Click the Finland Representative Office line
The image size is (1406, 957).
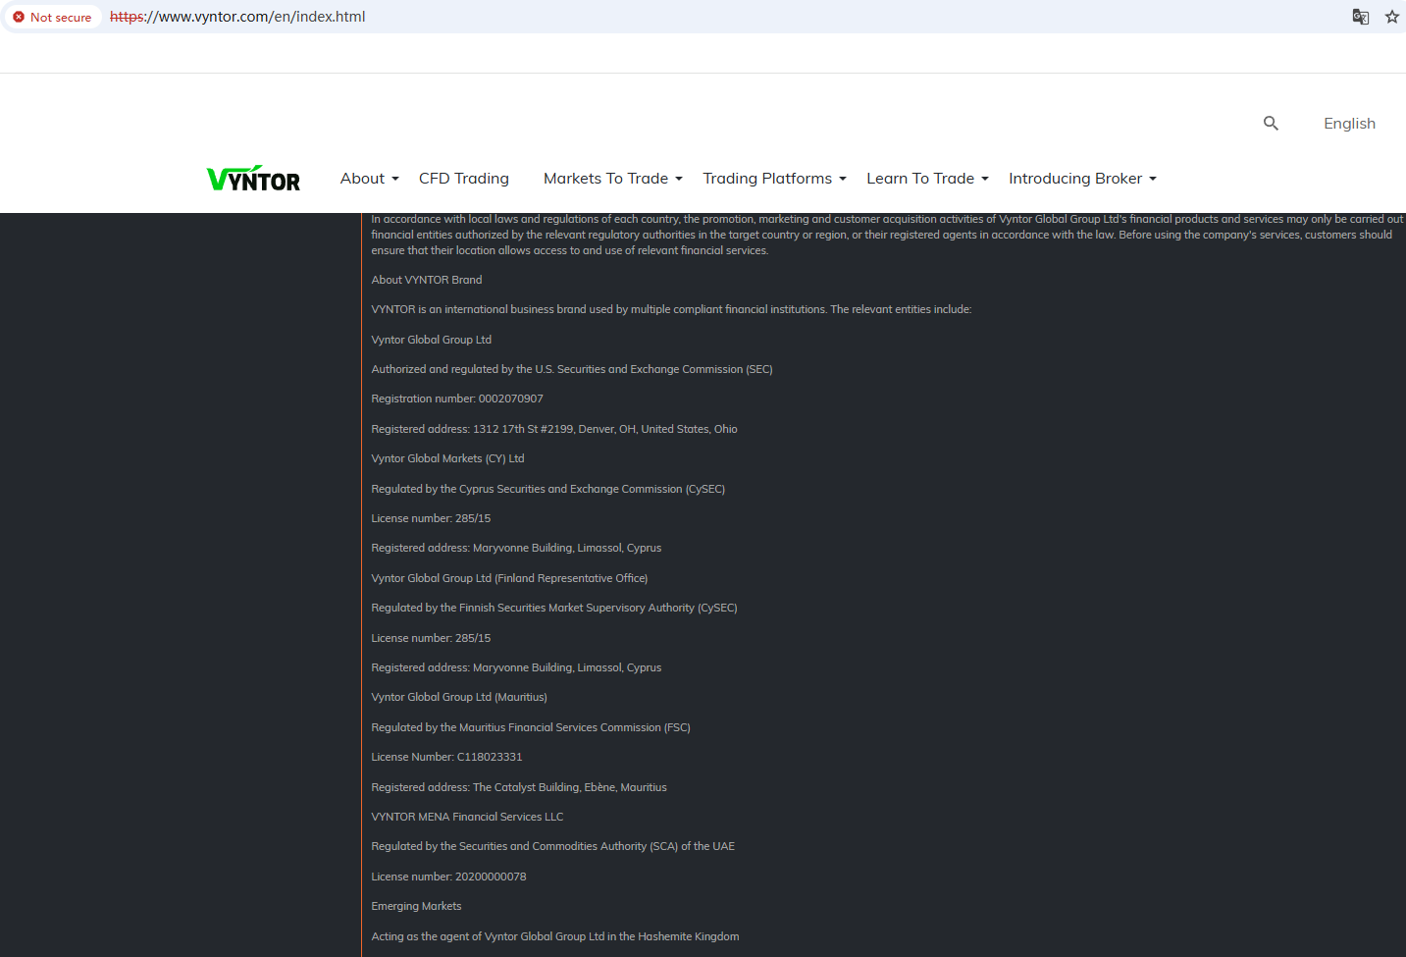(509, 578)
